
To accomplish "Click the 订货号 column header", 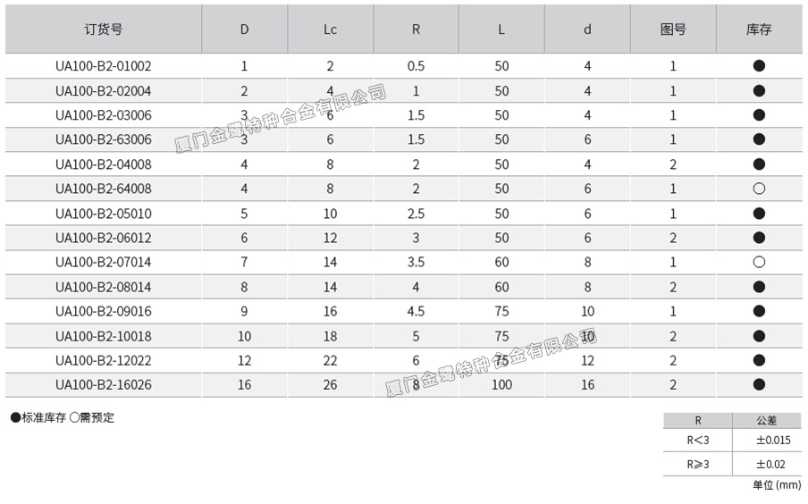I will [103, 29].
